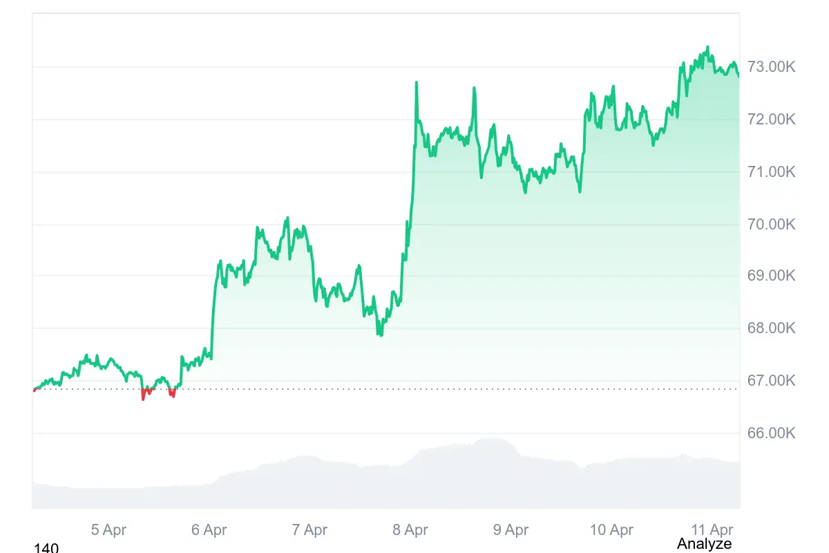Select the 70.00K price axis label
Screen dimensions: 829x553
click(x=772, y=225)
